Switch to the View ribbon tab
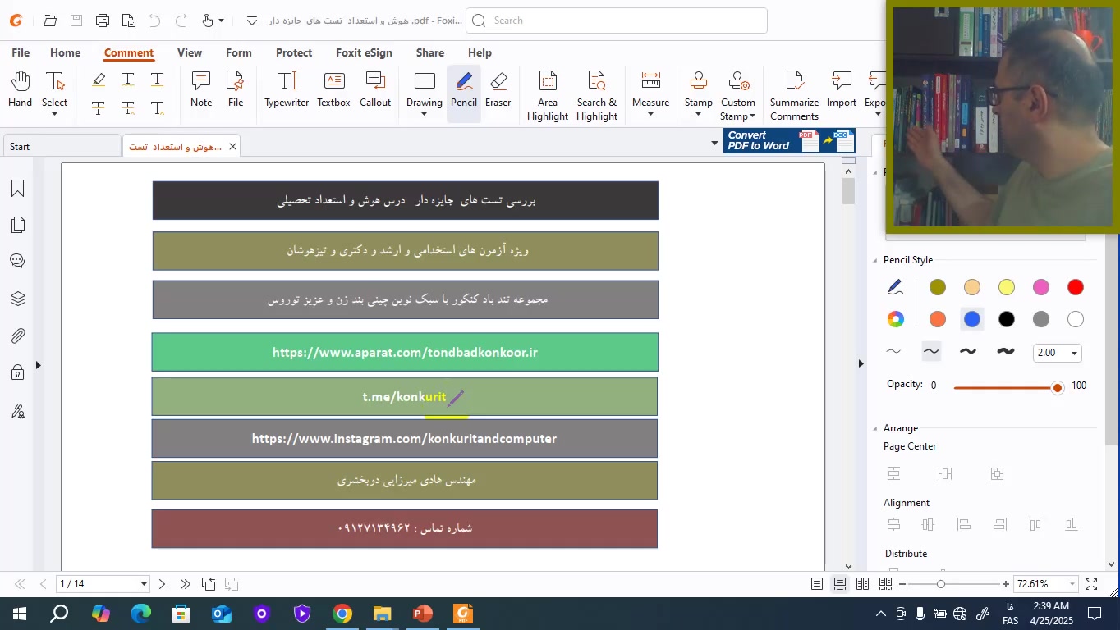The height and width of the screenshot is (630, 1120). tap(190, 52)
